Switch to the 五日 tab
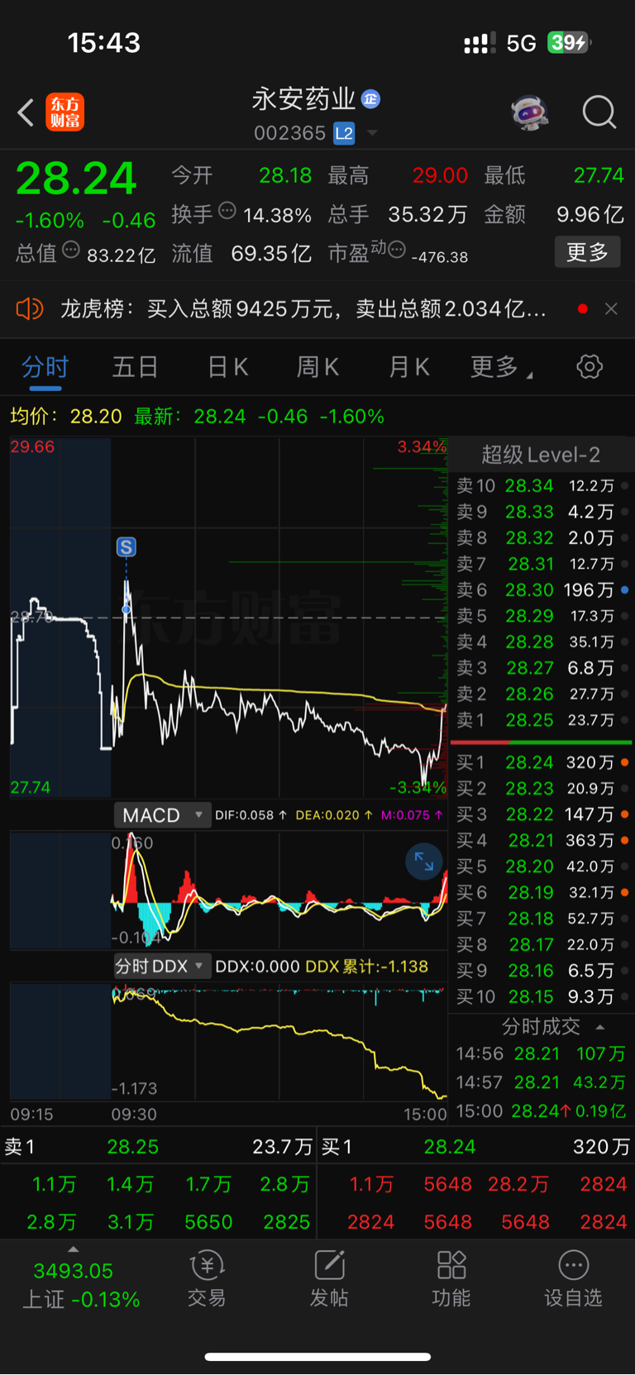The height and width of the screenshot is (1375, 635). [135, 367]
